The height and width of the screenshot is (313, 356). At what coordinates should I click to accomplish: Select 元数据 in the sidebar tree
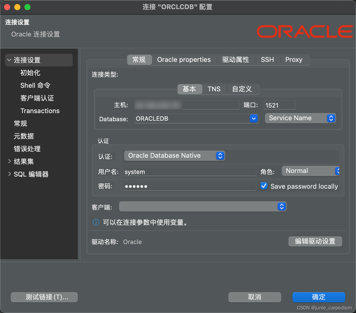(x=24, y=136)
